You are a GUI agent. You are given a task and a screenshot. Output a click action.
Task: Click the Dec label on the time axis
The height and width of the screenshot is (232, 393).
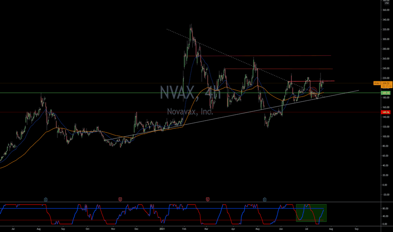point(136,229)
